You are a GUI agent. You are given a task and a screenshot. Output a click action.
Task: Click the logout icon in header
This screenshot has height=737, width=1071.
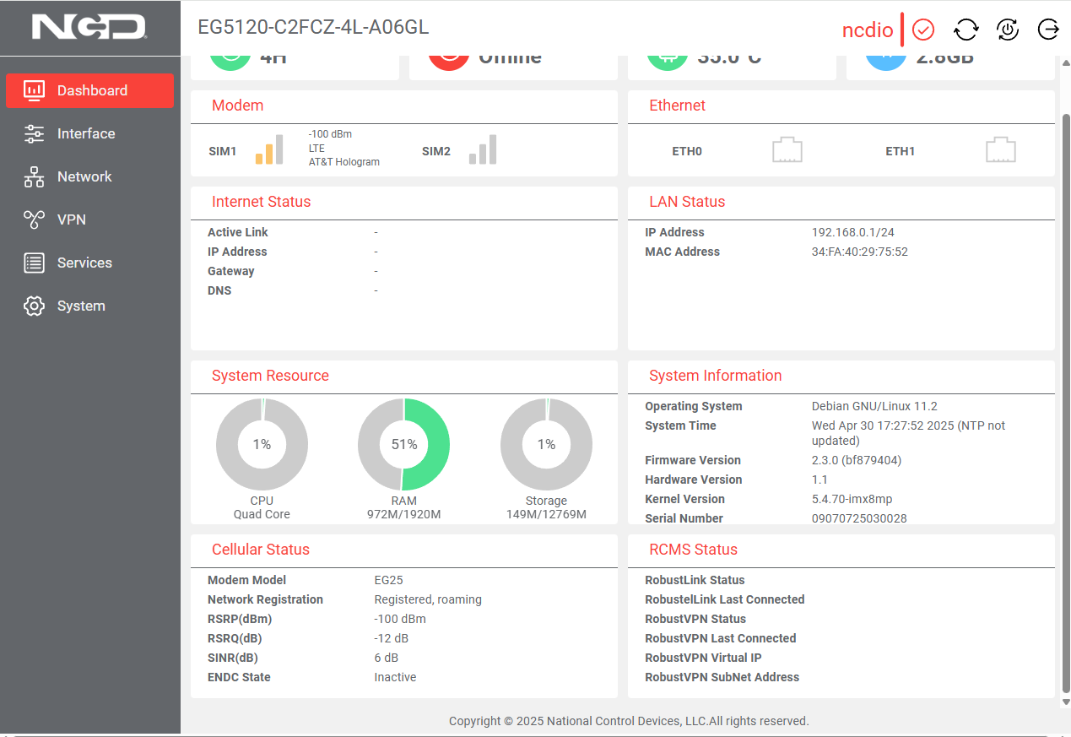[1047, 30]
